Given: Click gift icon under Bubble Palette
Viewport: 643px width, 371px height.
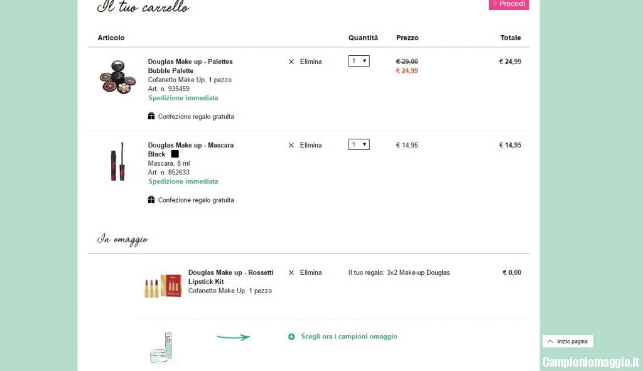Looking at the screenshot, I should (151, 116).
